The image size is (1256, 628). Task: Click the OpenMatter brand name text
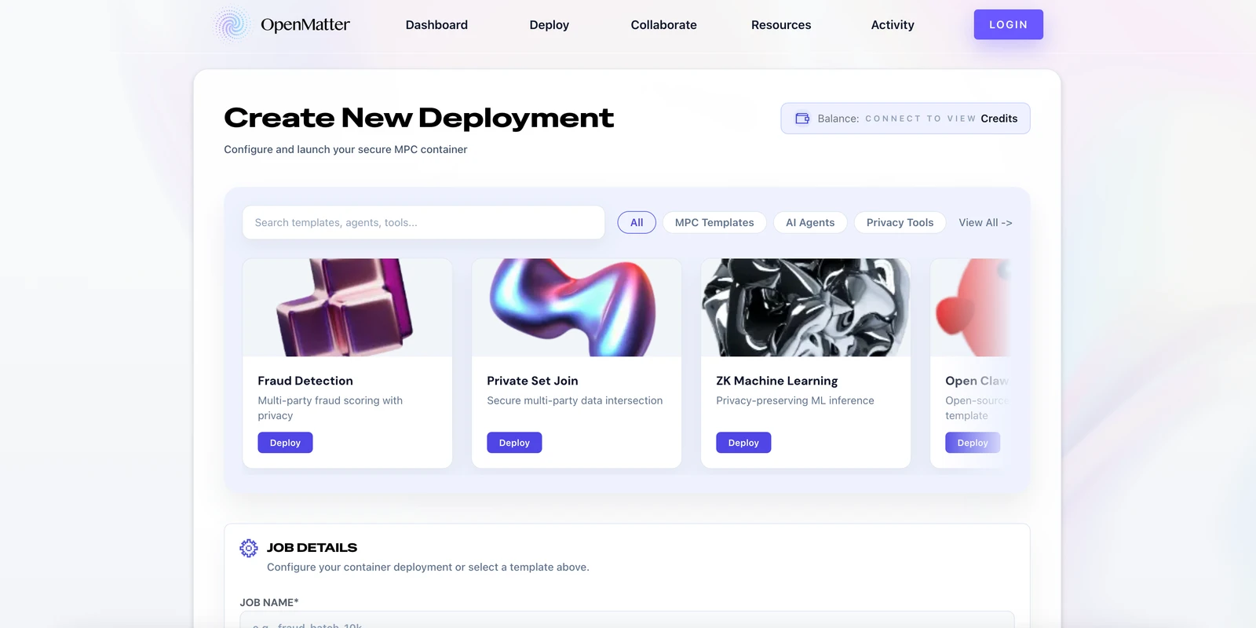click(x=305, y=24)
